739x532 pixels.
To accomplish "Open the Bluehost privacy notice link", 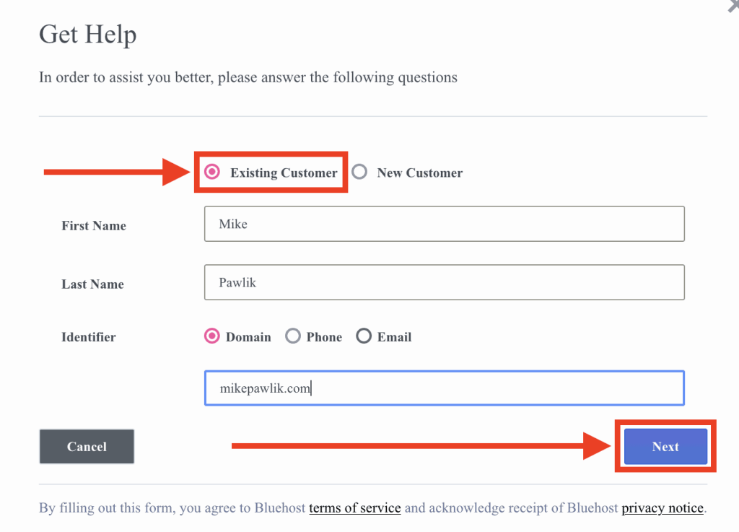I will pyautogui.click(x=662, y=508).
